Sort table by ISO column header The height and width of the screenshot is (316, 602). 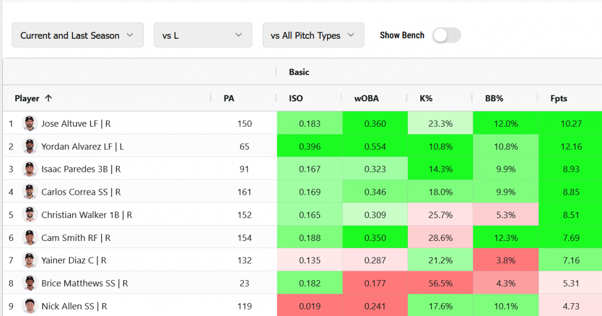coord(296,98)
